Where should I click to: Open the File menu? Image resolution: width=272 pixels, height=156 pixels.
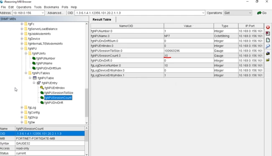(x=3, y=7)
